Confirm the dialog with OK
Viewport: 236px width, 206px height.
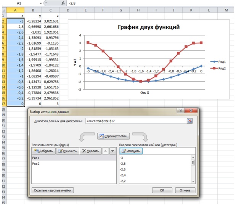[x=162, y=190]
